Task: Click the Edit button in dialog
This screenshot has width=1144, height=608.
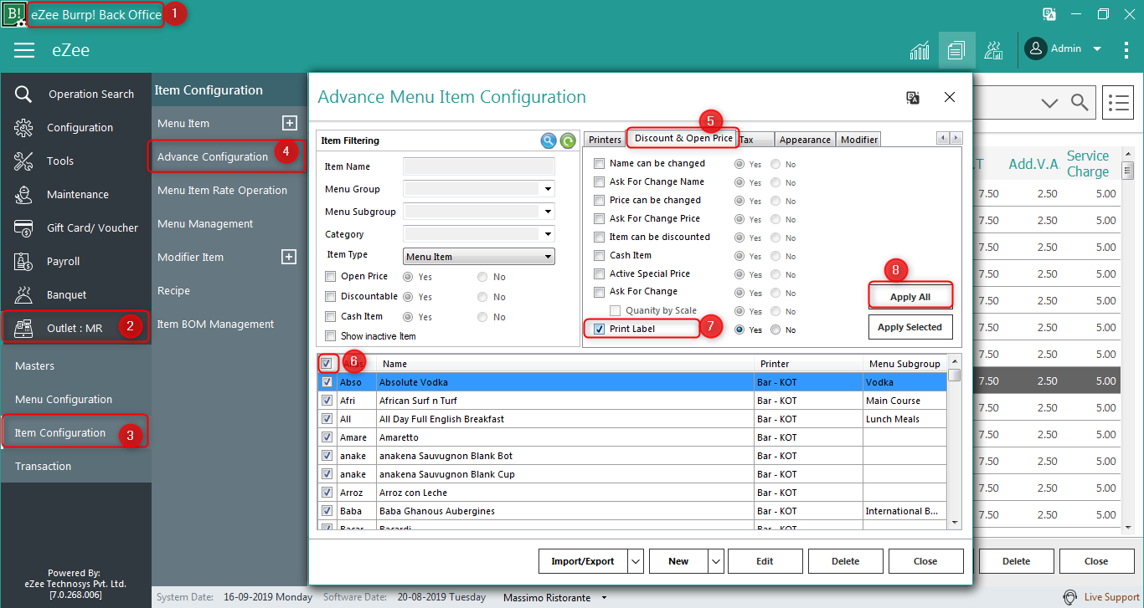Action: 765,561
